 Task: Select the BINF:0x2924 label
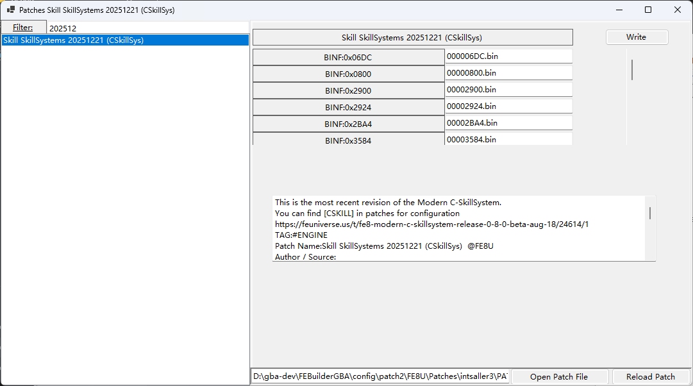point(348,107)
